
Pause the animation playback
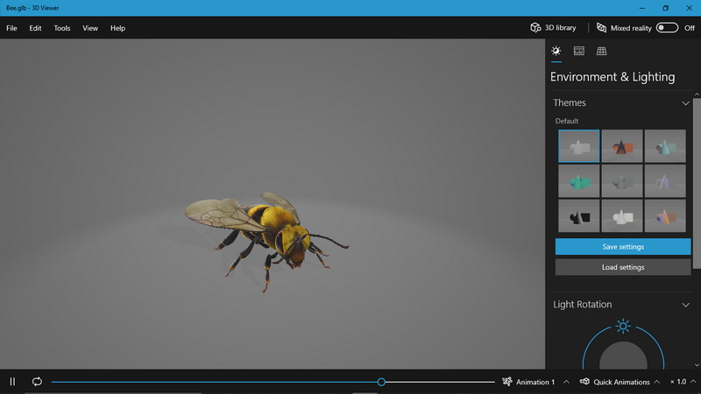(x=12, y=382)
